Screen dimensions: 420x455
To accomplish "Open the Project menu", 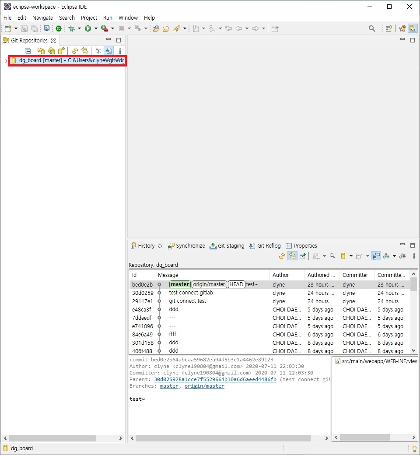I will tap(89, 17).
